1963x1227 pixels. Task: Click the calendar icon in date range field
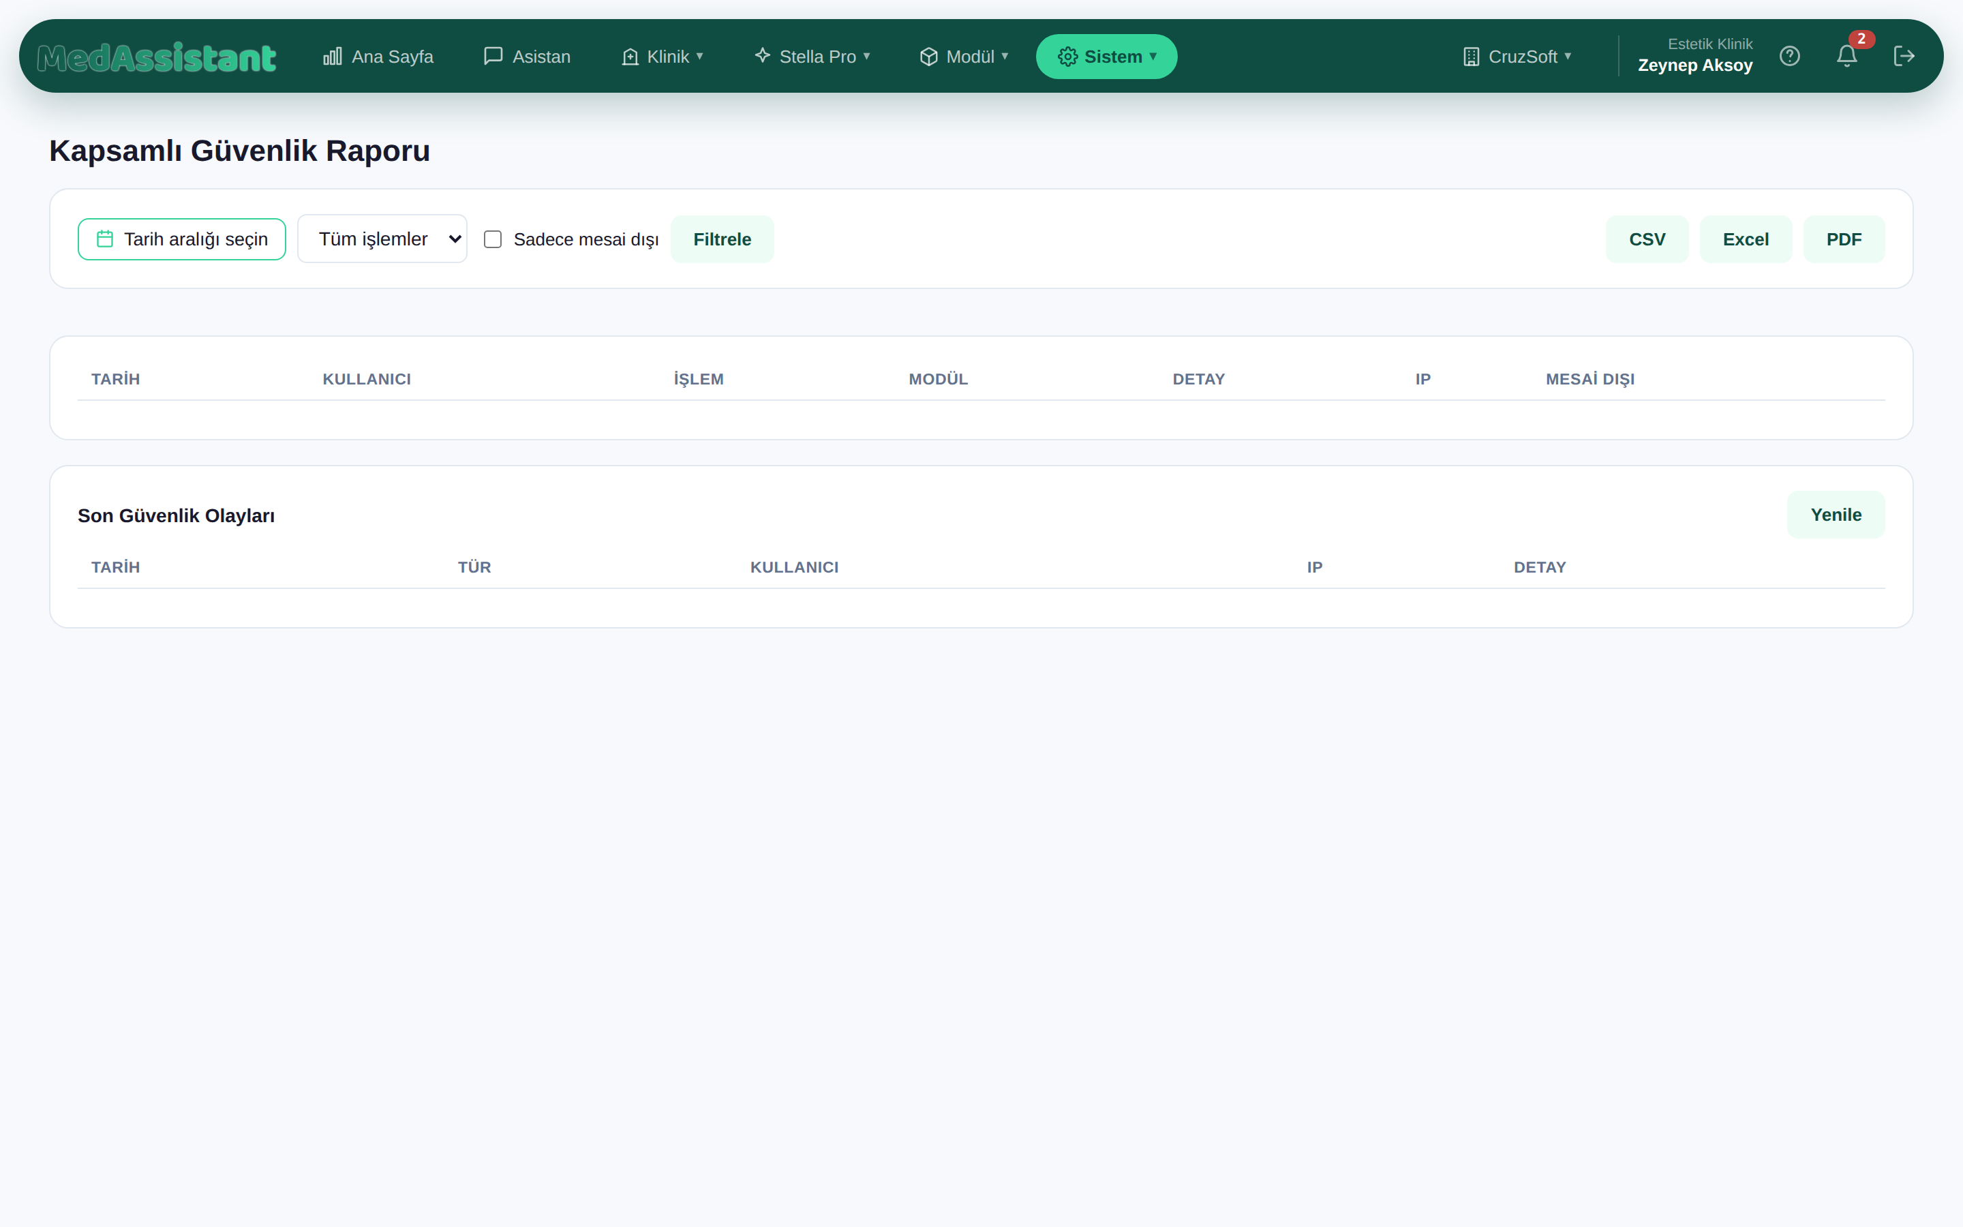[105, 239]
